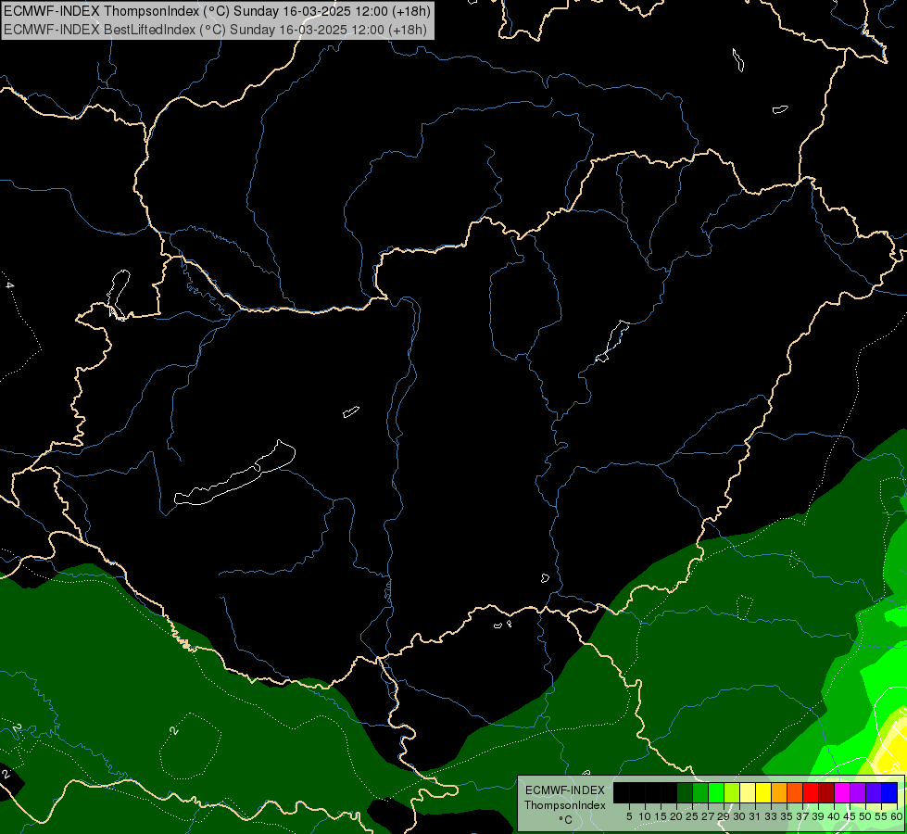Screen dimensions: 907x834
Task: Select the purple 45–50 legend swatch
Action: click(859, 792)
